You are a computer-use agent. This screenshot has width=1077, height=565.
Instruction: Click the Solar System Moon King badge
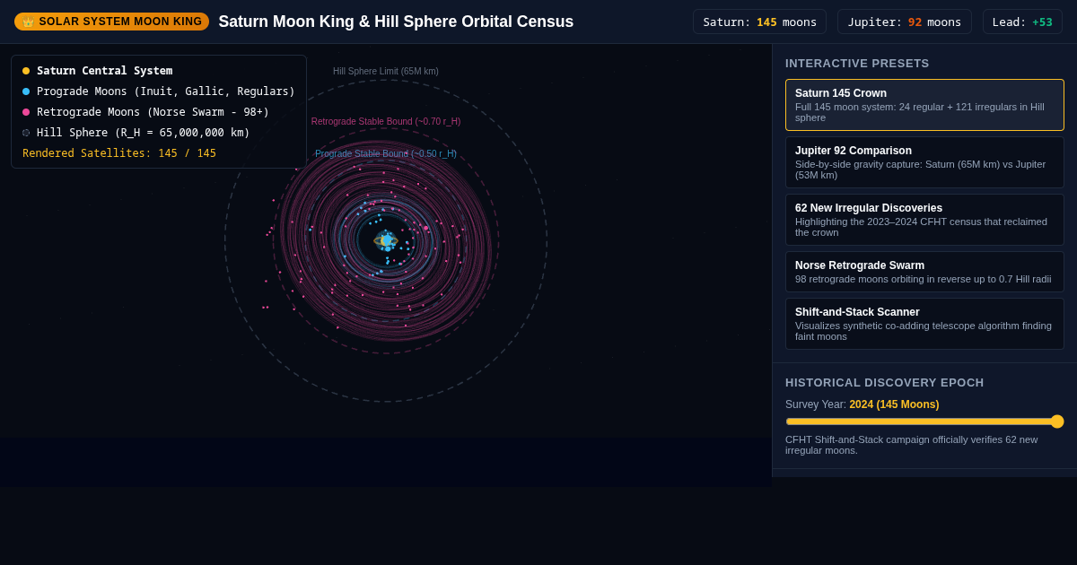pyautogui.click(x=111, y=22)
